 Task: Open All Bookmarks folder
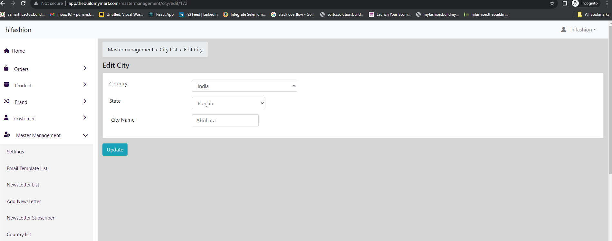tap(593, 14)
